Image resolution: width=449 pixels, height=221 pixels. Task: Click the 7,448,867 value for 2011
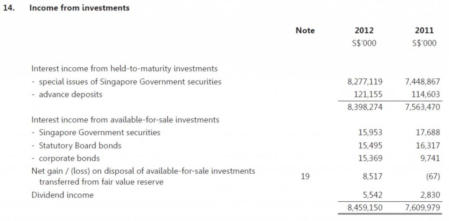coord(422,82)
